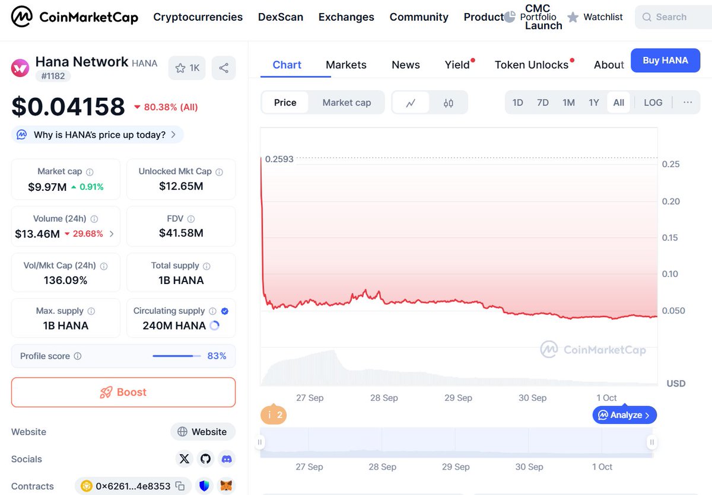The image size is (712, 495).
Task: Click the Analyze button
Action: 624,415
